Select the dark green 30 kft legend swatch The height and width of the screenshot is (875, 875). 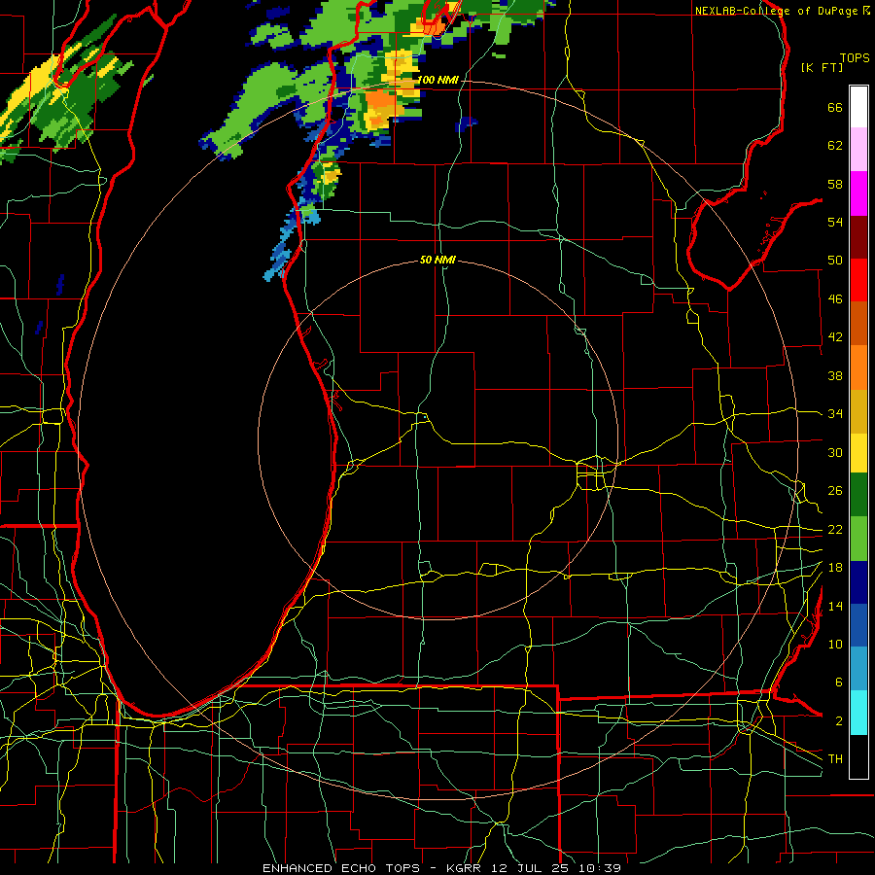click(858, 495)
